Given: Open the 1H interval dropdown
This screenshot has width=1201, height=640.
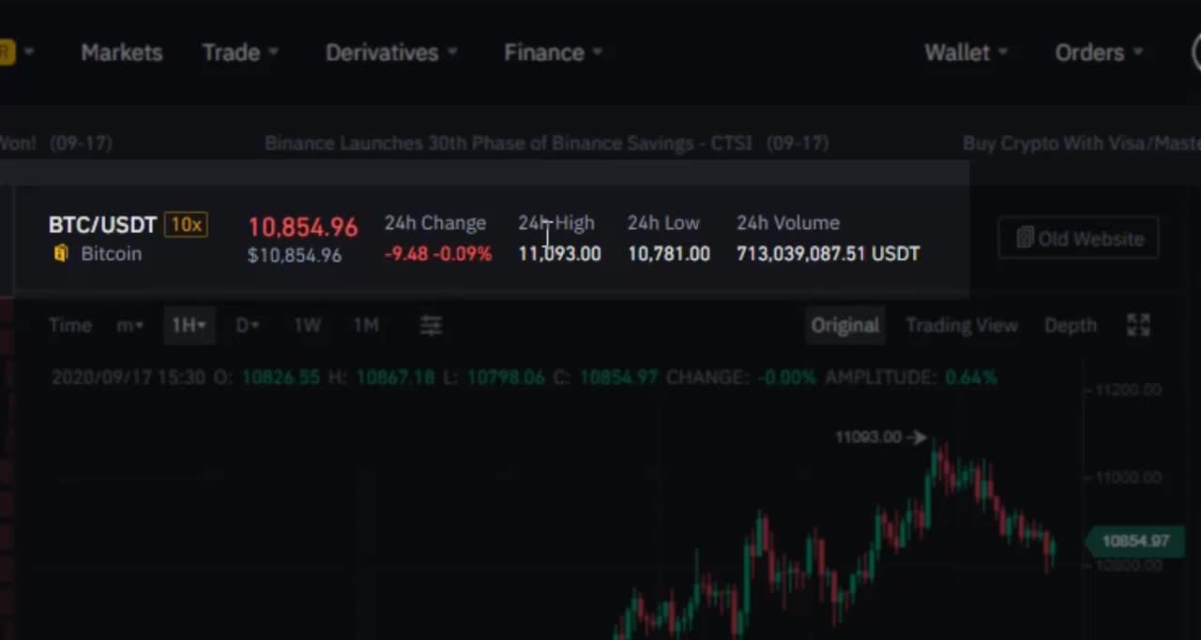Looking at the screenshot, I should 189,326.
